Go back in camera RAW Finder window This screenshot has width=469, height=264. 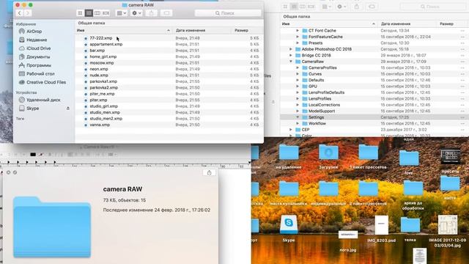[20, 13]
